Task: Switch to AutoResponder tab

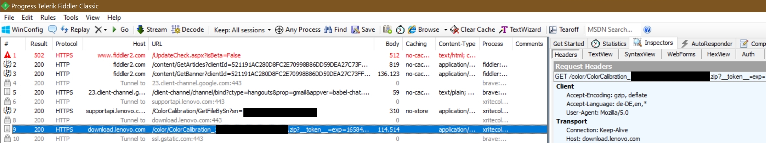Action: point(707,44)
